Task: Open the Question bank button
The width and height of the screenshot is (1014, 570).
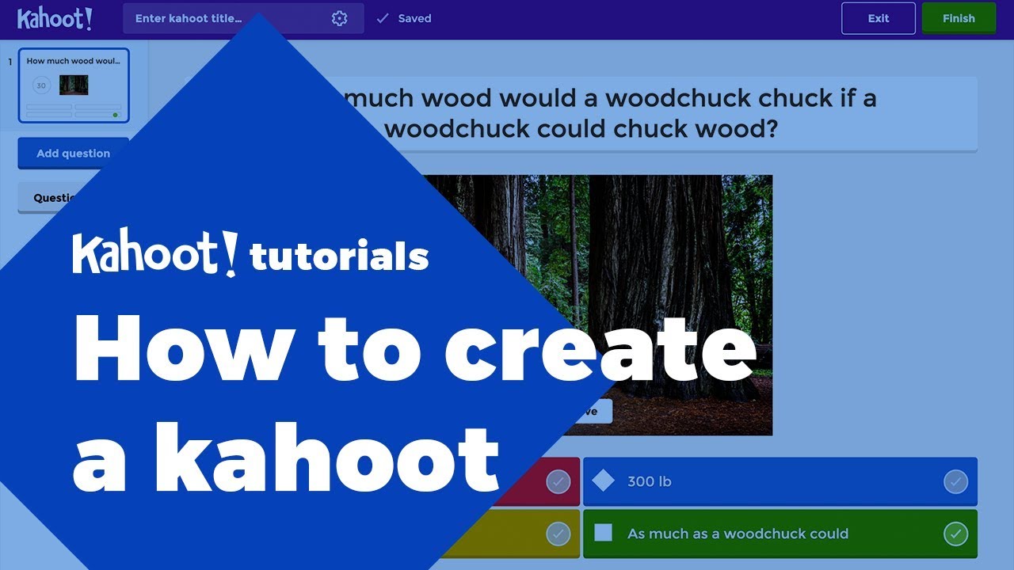Action: tap(48, 198)
